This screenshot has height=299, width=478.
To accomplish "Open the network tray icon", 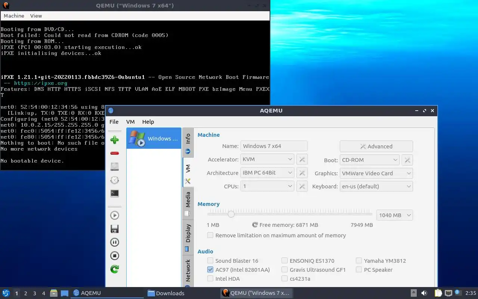I will coord(448,293).
